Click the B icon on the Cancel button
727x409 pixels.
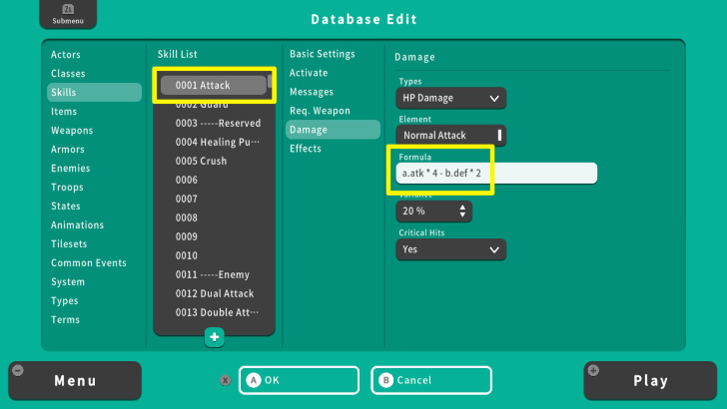(385, 380)
